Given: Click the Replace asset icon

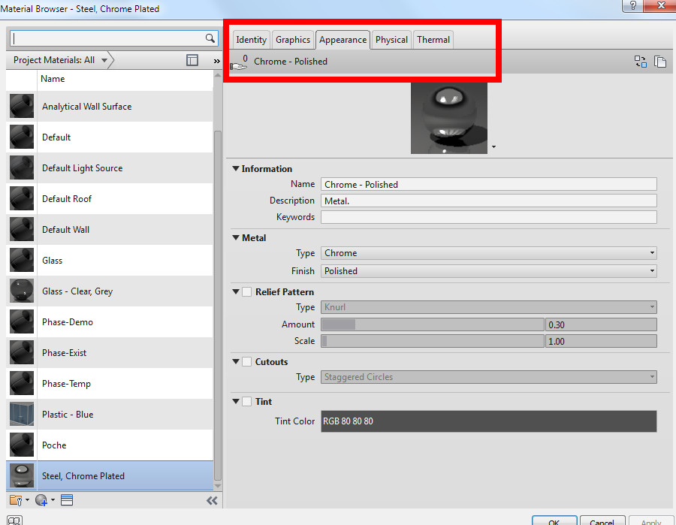Looking at the screenshot, I should point(640,62).
